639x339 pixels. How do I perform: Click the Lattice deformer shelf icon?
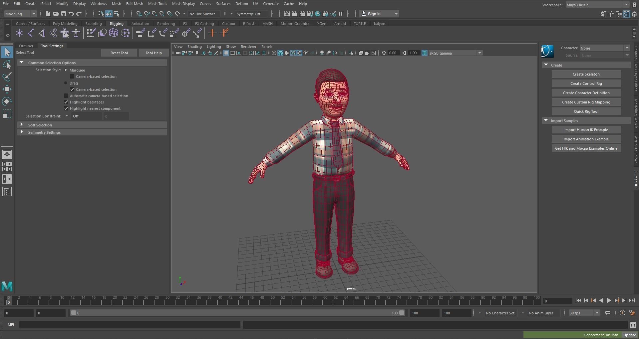(114, 33)
